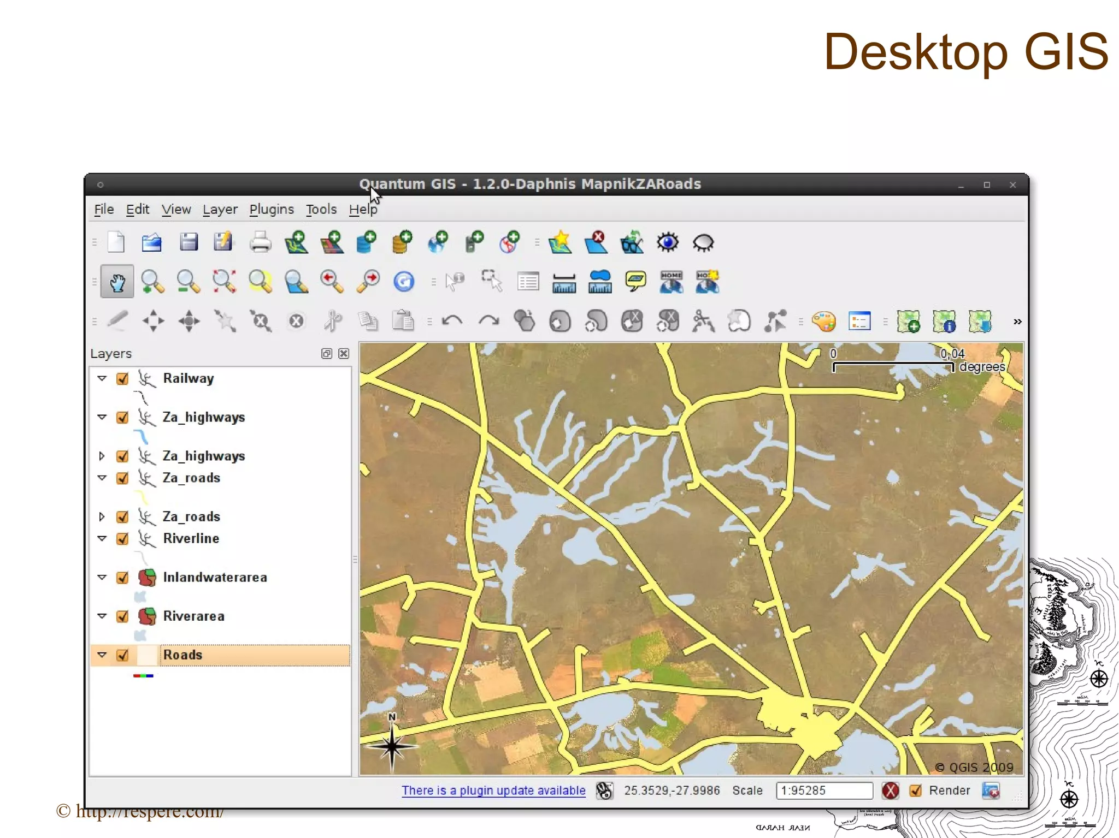
Task: Activate the Zoom In magnifier
Action: click(152, 282)
